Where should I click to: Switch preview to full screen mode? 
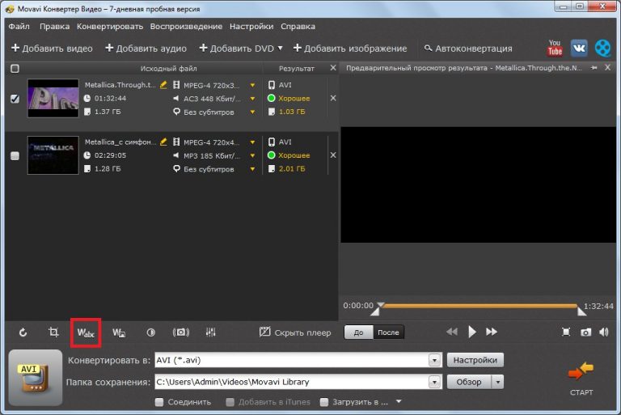[x=566, y=332]
